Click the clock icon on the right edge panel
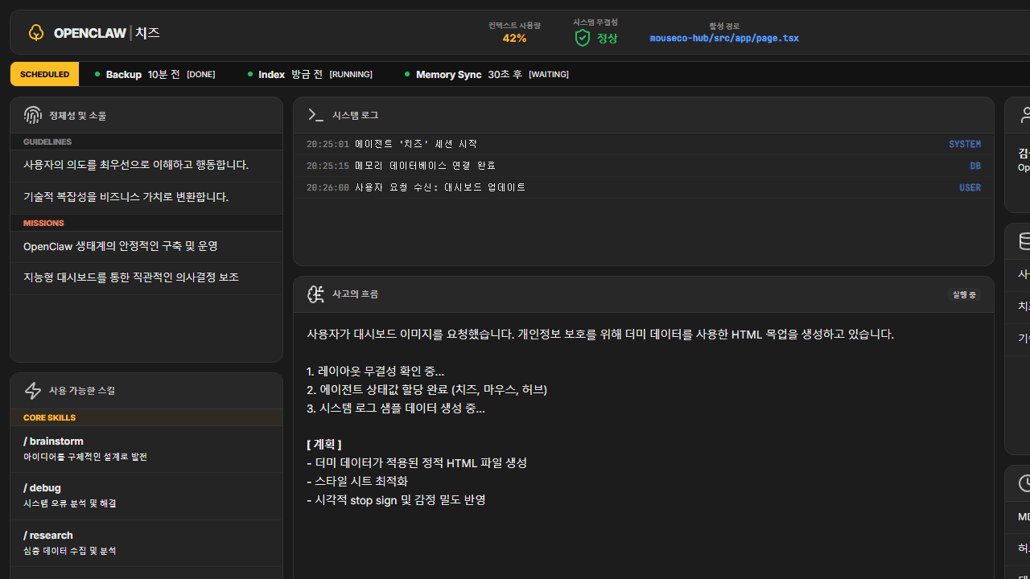This screenshot has height=579, width=1030. pos(1025,482)
